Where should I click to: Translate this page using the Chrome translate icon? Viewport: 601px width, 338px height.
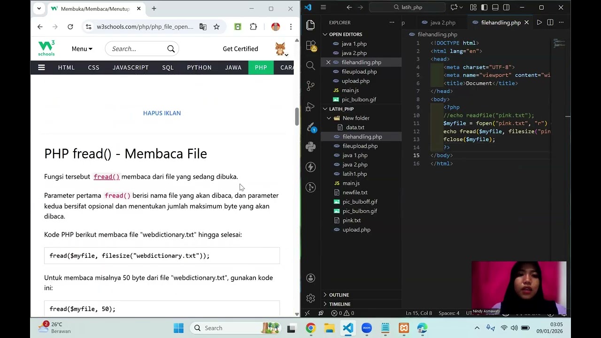tap(203, 27)
